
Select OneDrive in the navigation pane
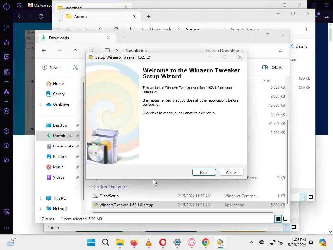pyautogui.click(x=58, y=104)
